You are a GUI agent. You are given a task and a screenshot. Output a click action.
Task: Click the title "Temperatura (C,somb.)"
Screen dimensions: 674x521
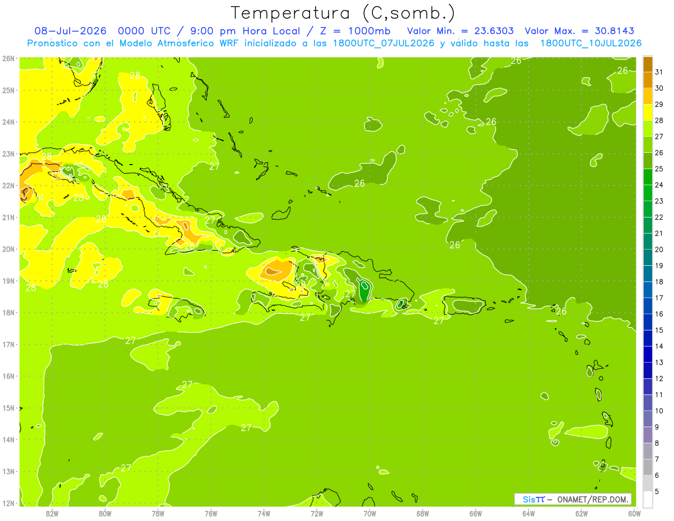[343, 13]
